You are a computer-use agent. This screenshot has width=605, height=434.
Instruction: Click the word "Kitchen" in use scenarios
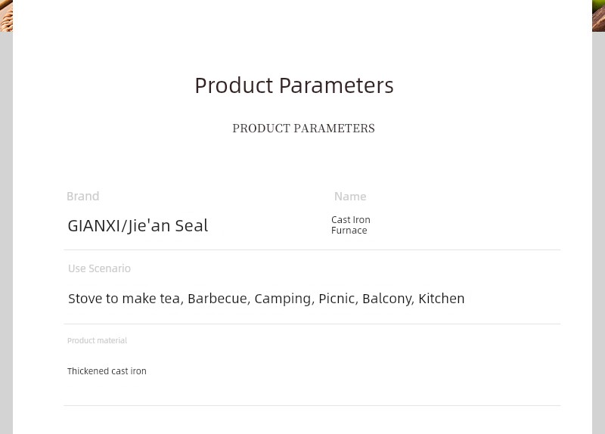[442, 299]
